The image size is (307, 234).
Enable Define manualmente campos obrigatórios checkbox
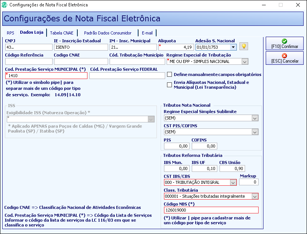[169, 75]
